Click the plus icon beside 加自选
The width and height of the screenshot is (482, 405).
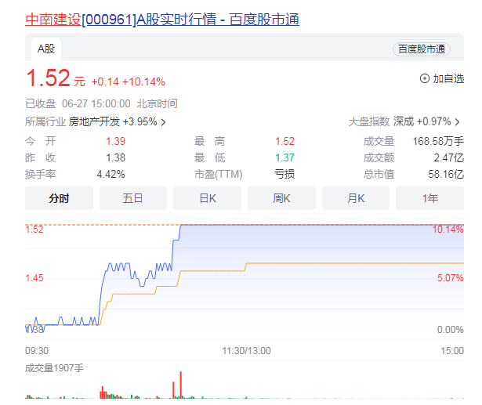coord(425,78)
